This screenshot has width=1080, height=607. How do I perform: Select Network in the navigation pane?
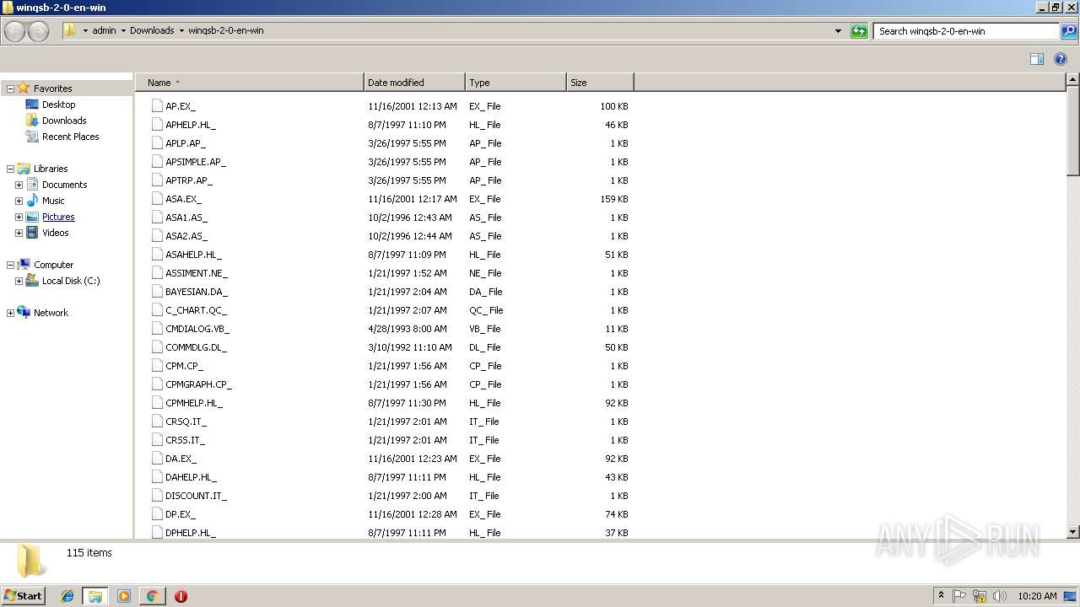pyautogui.click(x=51, y=313)
